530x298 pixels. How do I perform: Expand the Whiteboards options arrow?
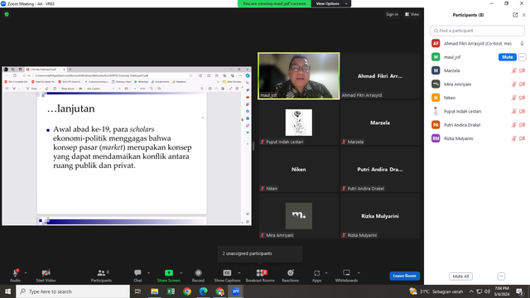(x=359, y=273)
